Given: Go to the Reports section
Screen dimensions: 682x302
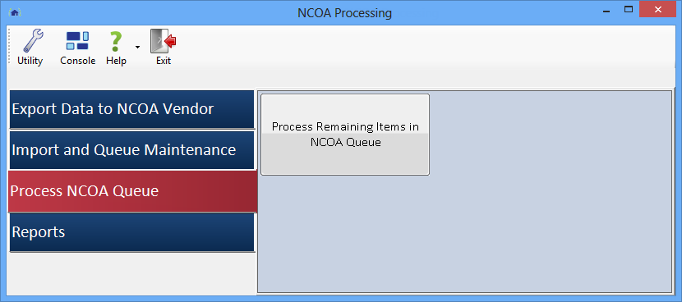Looking at the screenshot, I should tap(131, 232).
